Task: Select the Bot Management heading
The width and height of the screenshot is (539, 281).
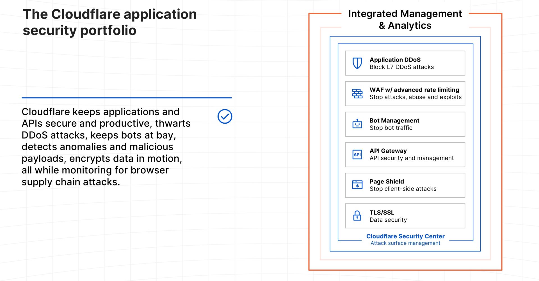Action: [x=394, y=121]
